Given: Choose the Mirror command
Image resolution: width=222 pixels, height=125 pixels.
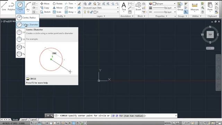Looking at the screenshot, I should (58, 8).
